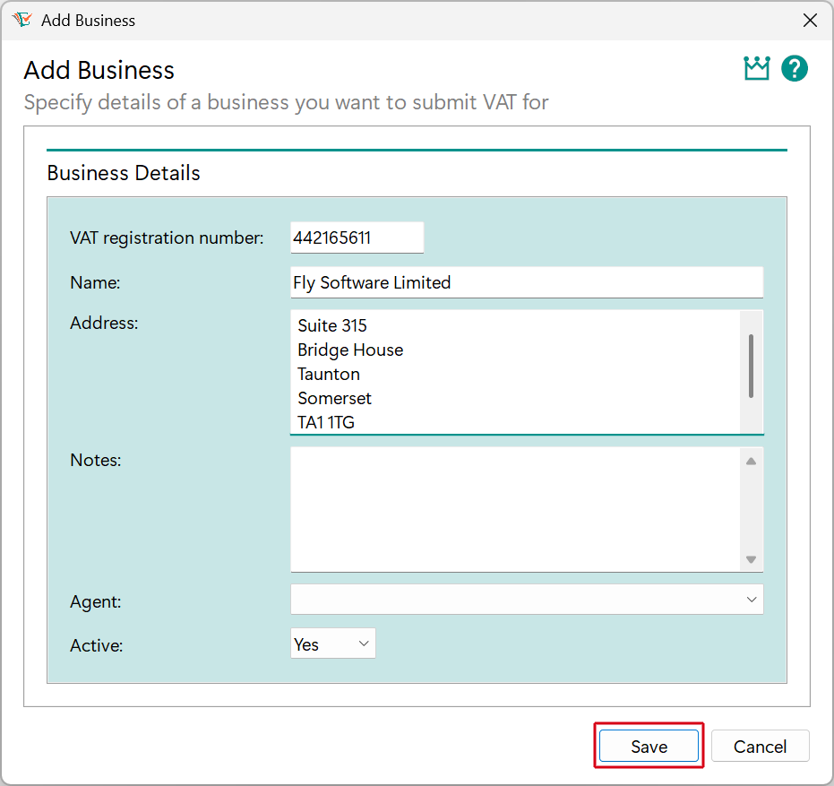This screenshot has height=786, width=834.
Task: Click the Business Details section header
Action: pos(123,173)
